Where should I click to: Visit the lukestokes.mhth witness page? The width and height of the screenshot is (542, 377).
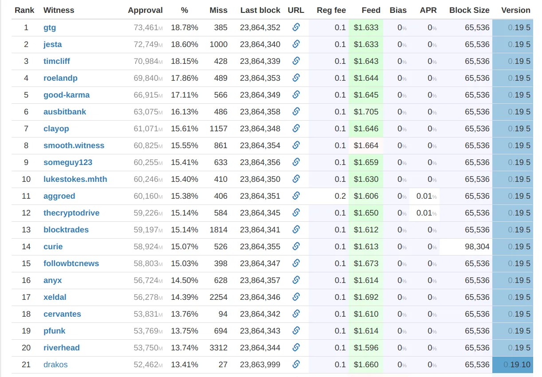tap(75, 179)
